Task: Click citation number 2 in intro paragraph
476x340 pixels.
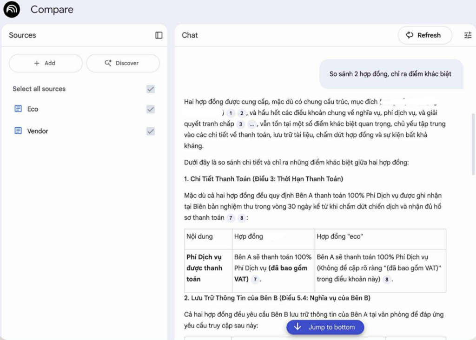Action: [x=241, y=113]
